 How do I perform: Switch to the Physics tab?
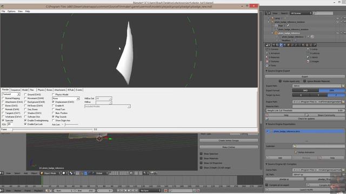click(x=41, y=90)
